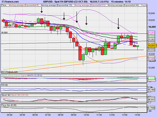
Task: Click the Price Osc value 4.7598
Action: tap(151, 108)
